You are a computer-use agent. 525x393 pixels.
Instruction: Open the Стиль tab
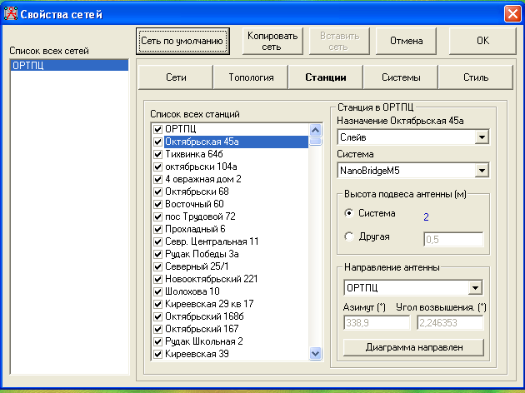[x=476, y=77]
